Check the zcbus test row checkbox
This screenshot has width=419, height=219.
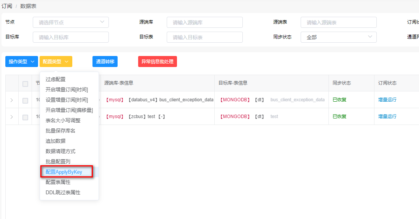[25, 117]
